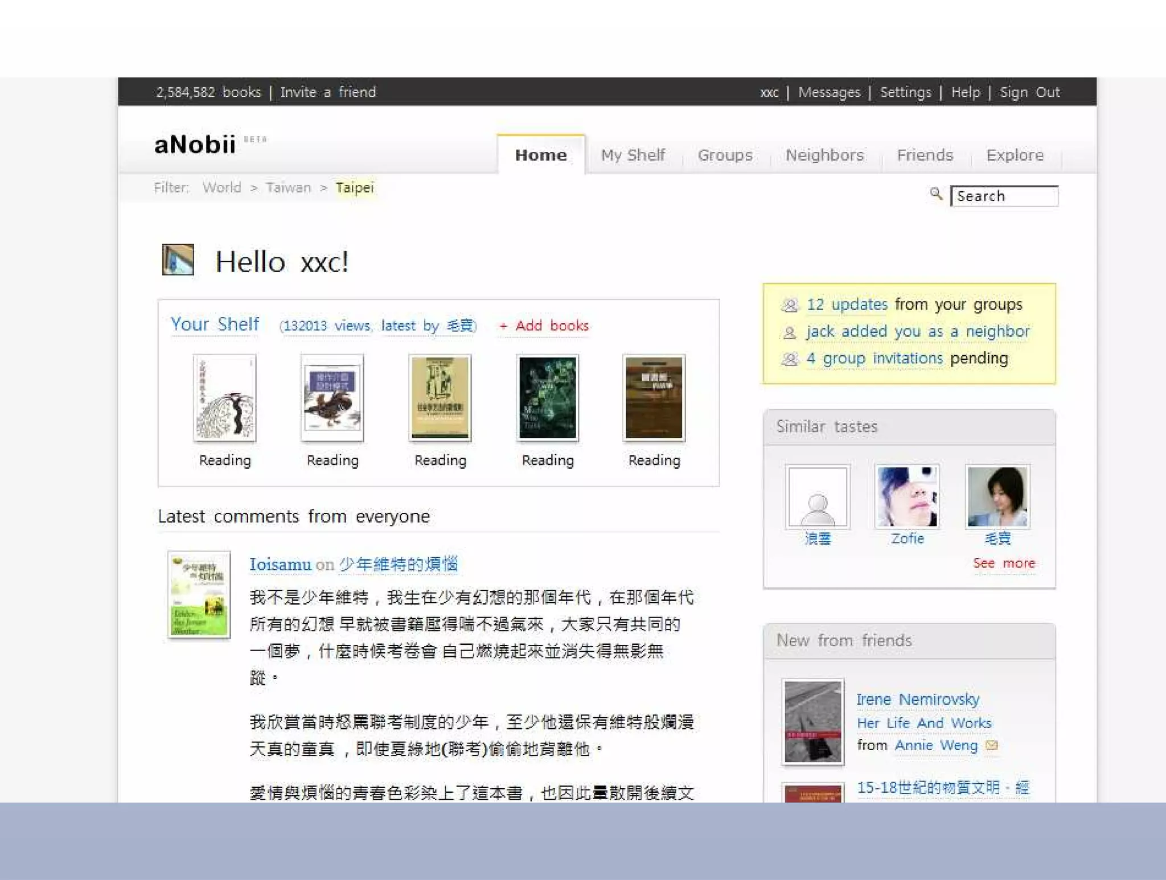Click the envelope icon next to Annie Weng
Viewport: 1166px width, 880px height.
[991, 746]
